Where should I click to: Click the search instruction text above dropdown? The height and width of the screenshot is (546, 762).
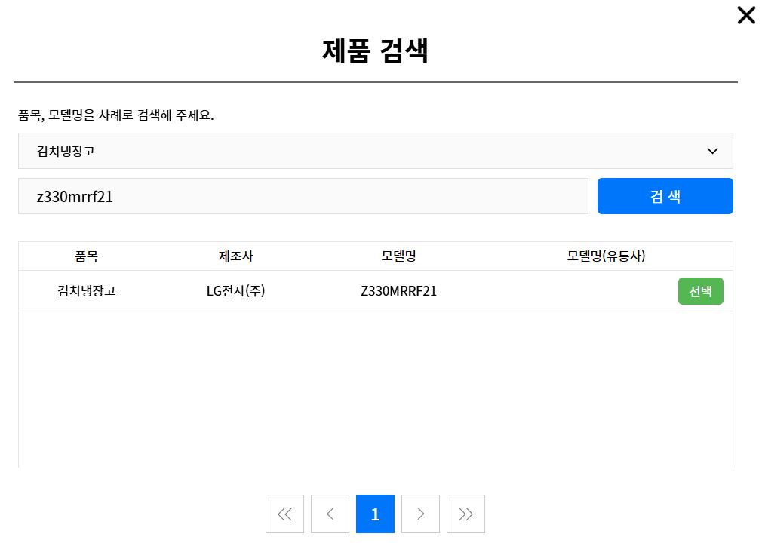coord(116,117)
